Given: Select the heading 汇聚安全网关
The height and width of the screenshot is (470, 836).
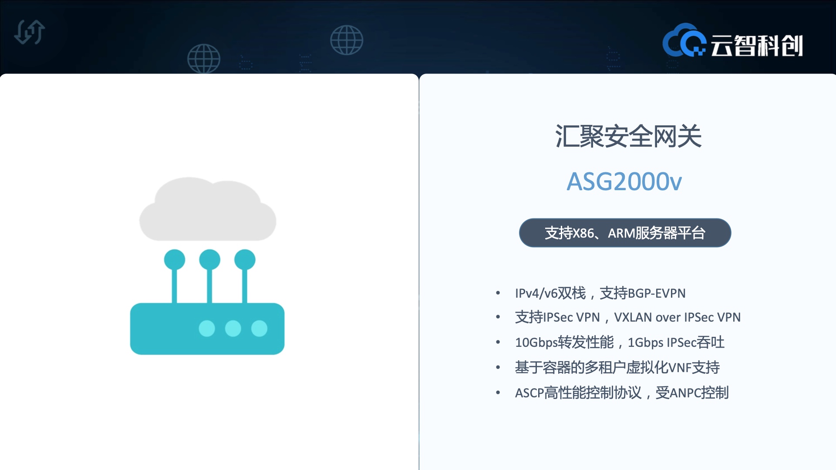Looking at the screenshot, I should tap(628, 136).
